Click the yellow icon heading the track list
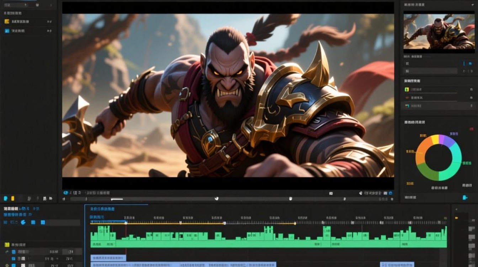478x267 pixels. (6, 245)
